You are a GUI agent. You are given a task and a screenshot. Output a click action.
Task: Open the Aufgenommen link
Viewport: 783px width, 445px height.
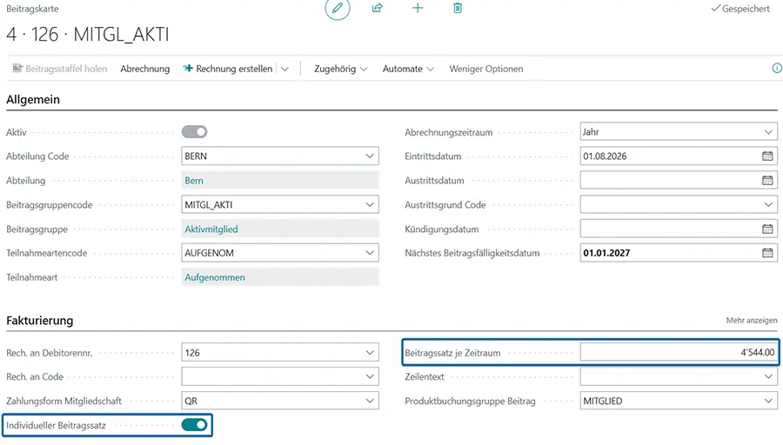[215, 277]
